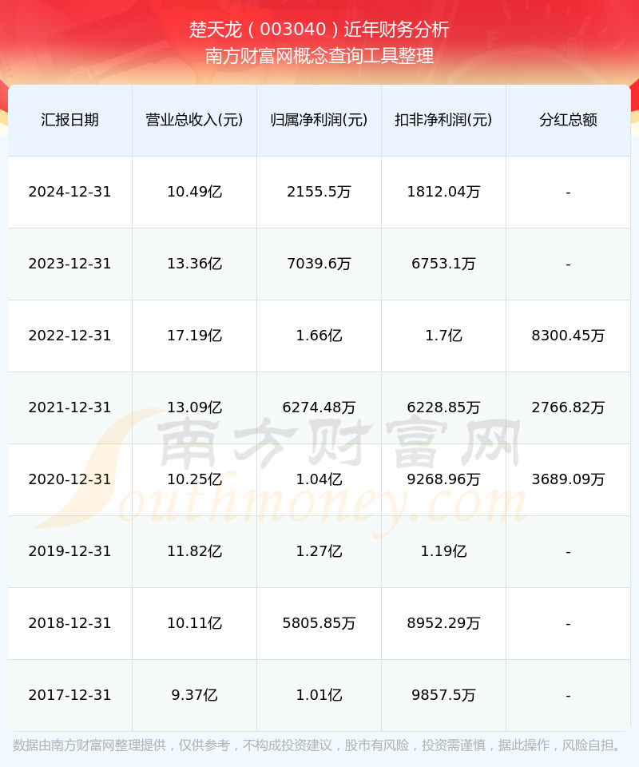
Task: Click adjusted profit value 9268.96万
Action: [443, 479]
